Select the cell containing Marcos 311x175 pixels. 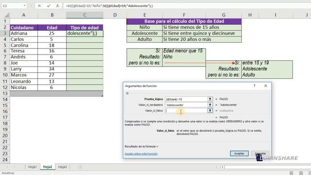24,75
